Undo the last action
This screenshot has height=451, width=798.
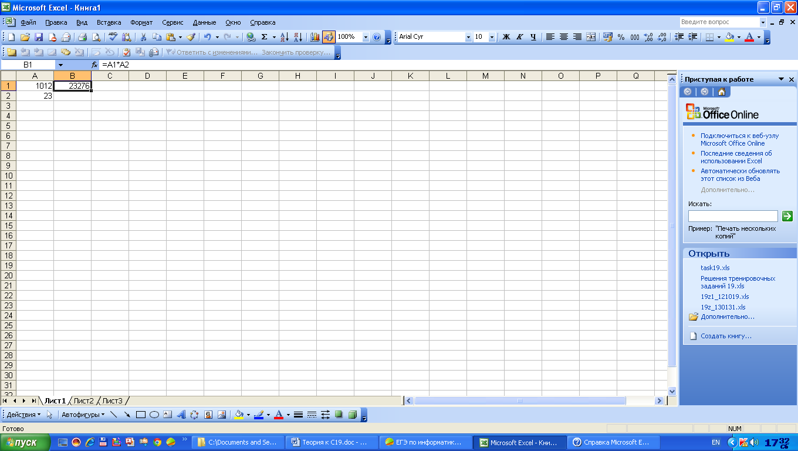(207, 37)
